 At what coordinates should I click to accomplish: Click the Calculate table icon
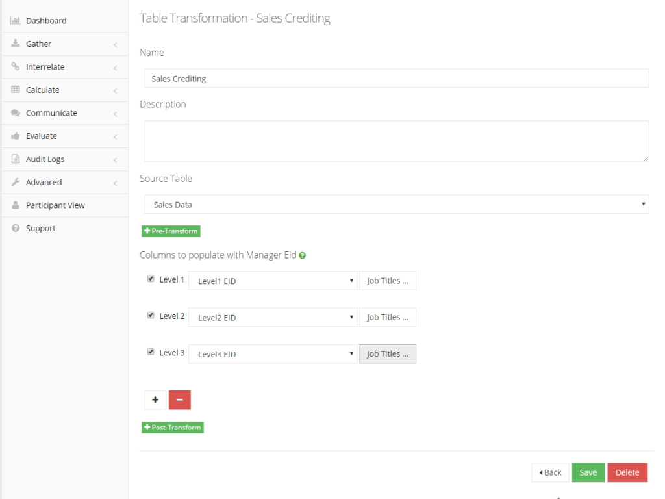[x=16, y=90]
